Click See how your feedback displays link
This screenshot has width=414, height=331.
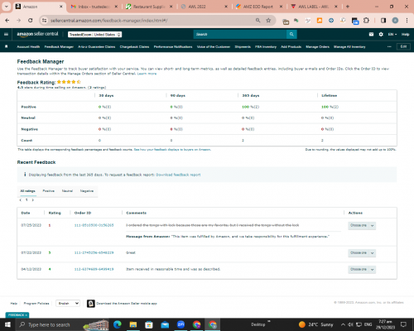172,150
